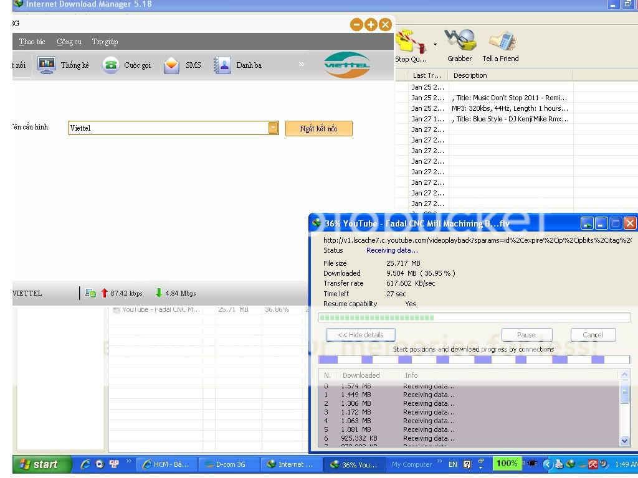Click the Ngắt kết nối button
The image size is (638, 478).
318,128
